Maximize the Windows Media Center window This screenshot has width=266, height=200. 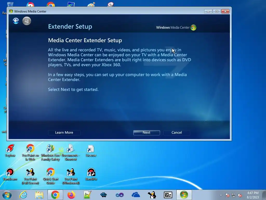[x=217, y=11]
